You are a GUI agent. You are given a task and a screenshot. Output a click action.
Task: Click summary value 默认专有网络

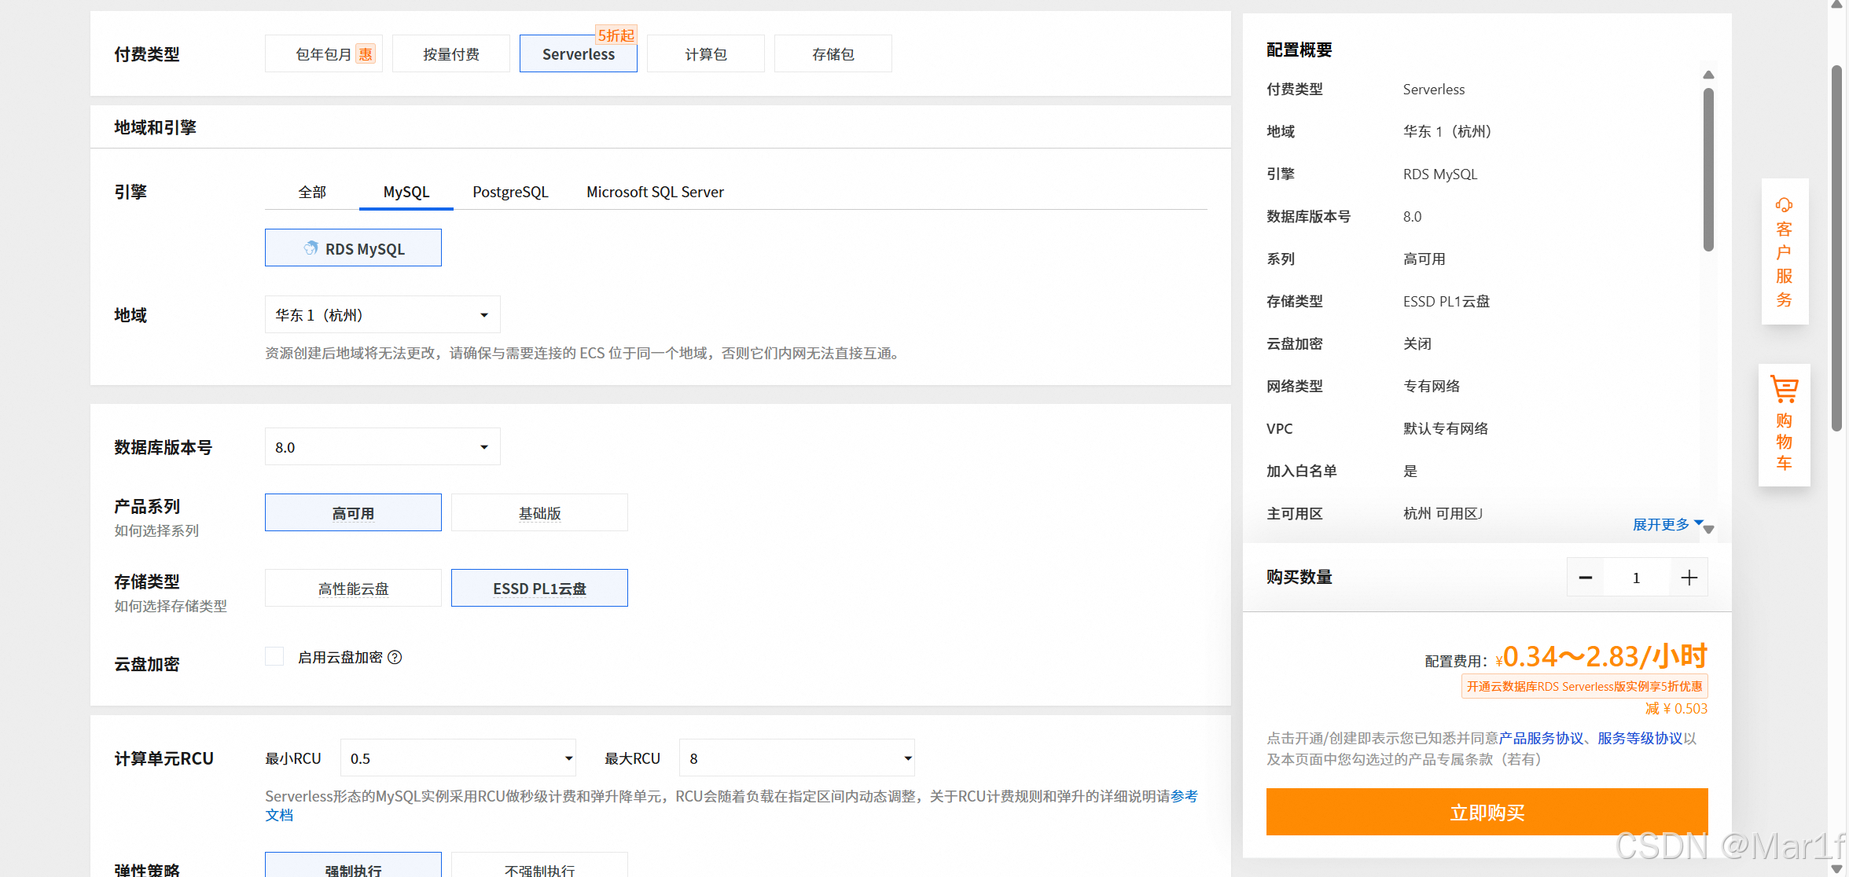pos(1446,428)
